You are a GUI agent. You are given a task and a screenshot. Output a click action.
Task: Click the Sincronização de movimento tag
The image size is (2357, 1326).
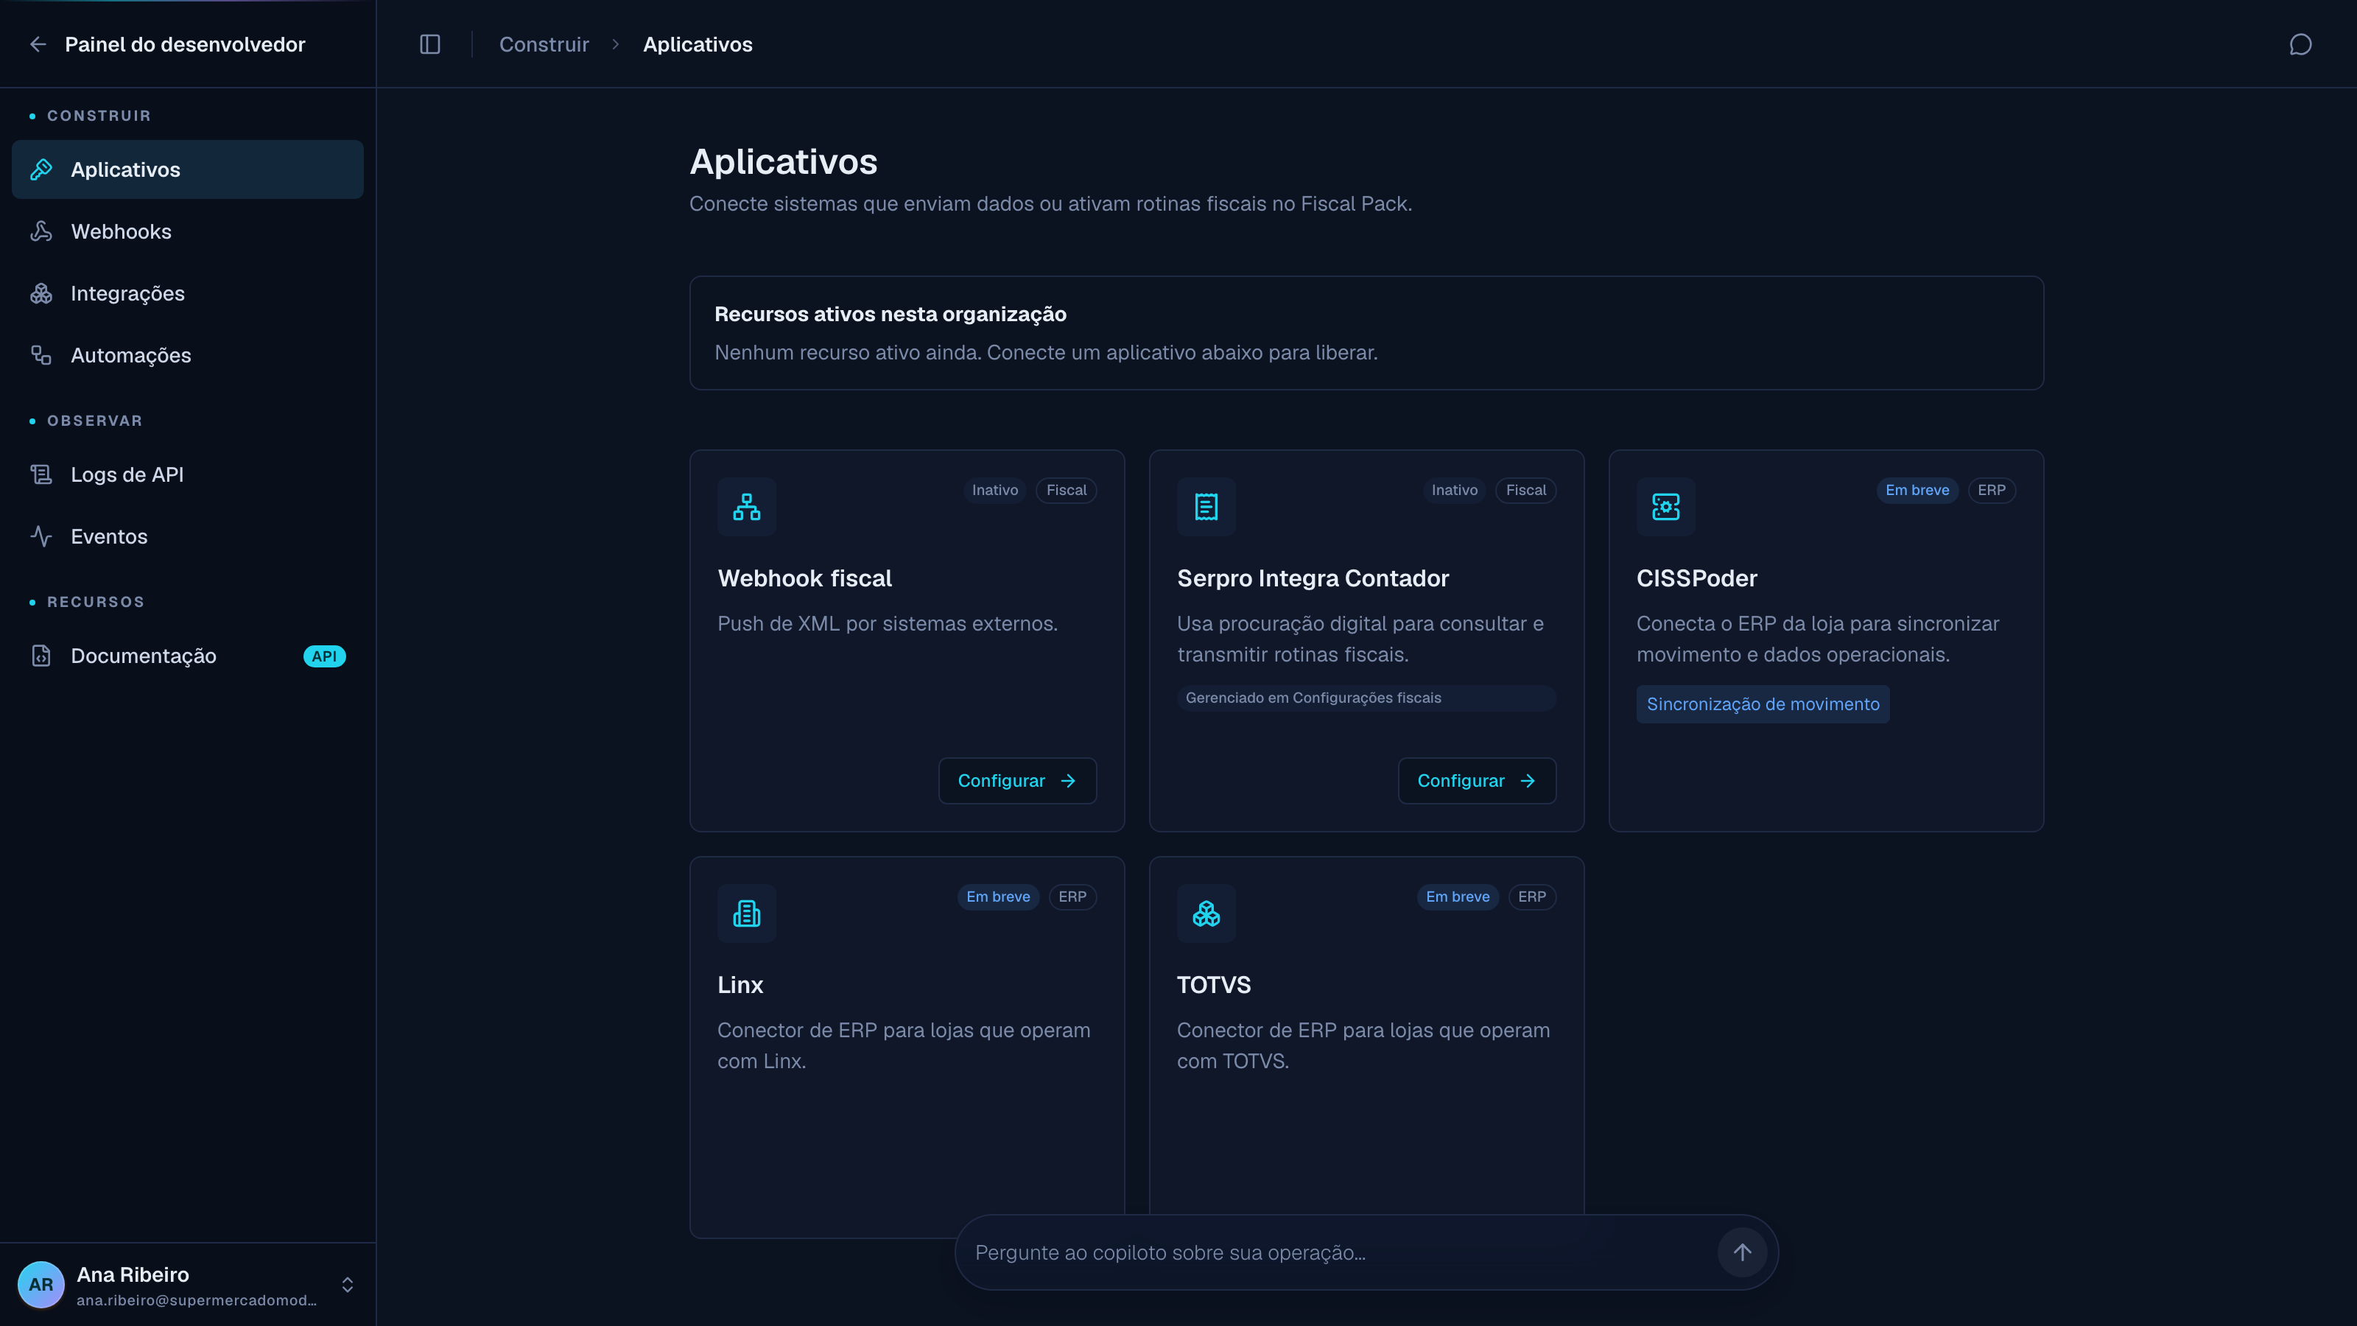click(x=1763, y=704)
